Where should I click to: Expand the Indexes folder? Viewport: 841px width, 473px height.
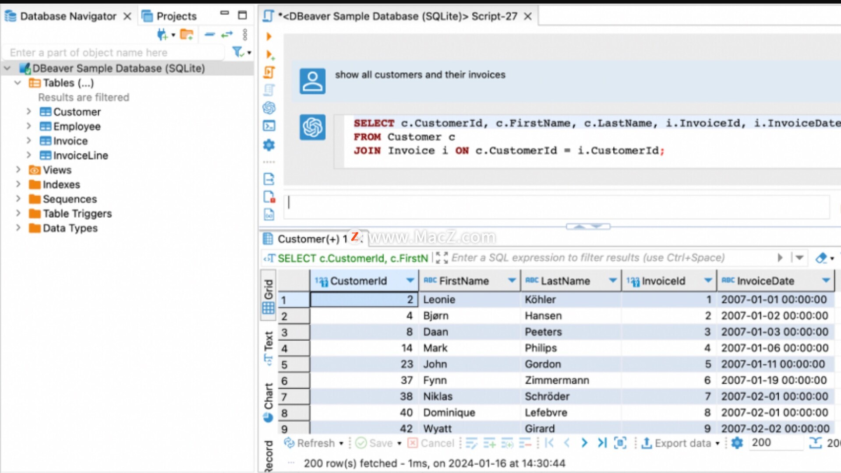pos(18,184)
